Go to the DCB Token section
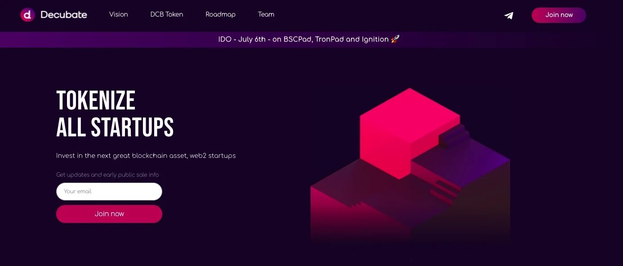Viewport: 623px width, 266px height. click(x=167, y=14)
